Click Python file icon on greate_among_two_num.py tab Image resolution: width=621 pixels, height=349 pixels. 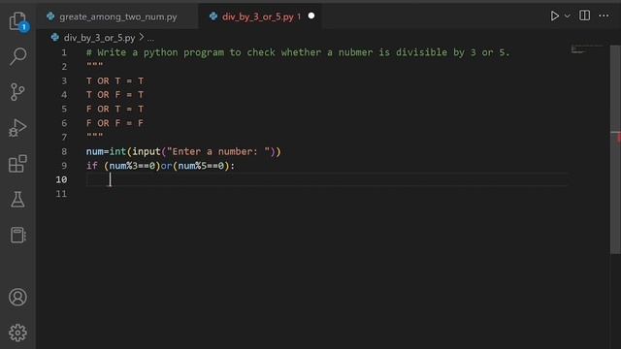[50, 16]
